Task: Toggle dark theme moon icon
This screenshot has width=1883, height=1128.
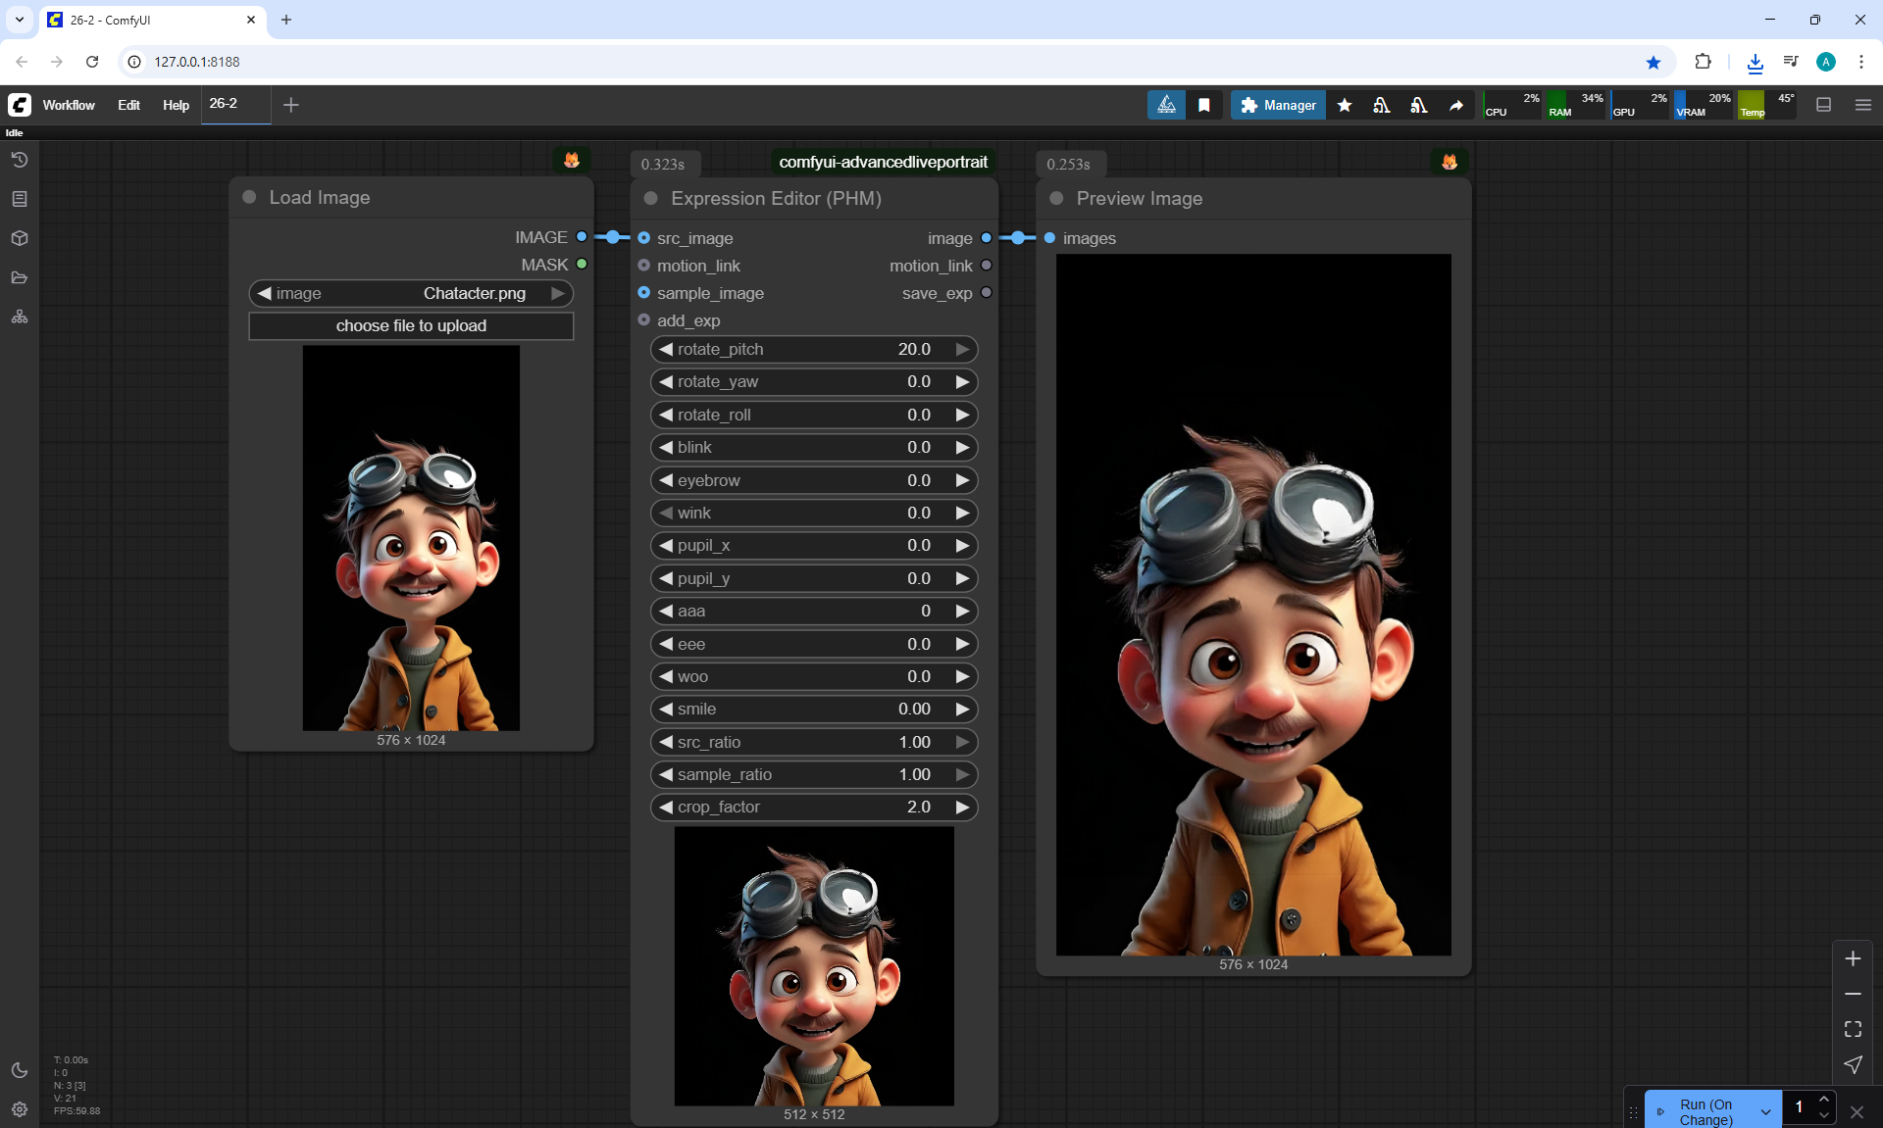Action: (20, 1070)
